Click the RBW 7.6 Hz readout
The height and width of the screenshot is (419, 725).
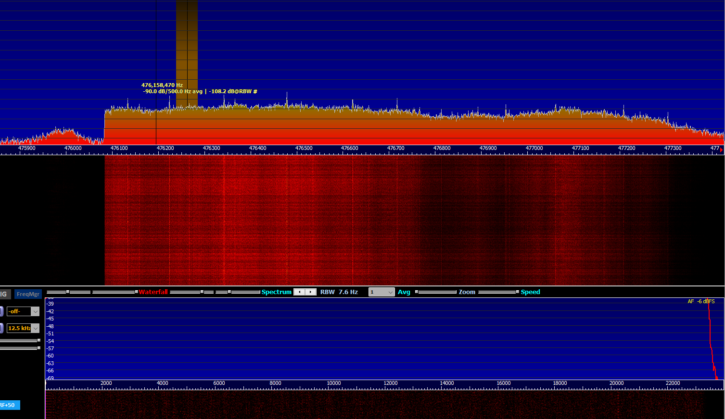(339, 292)
